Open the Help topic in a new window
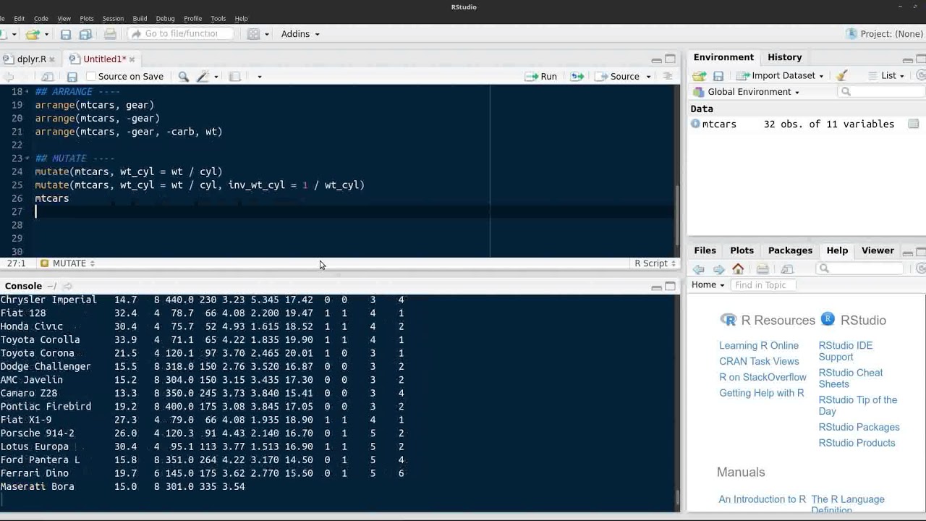 787,269
